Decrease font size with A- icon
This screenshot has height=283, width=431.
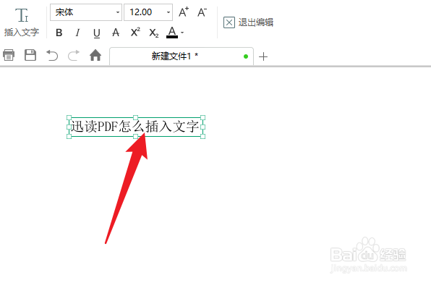pyautogui.click(x=202, y=12)
